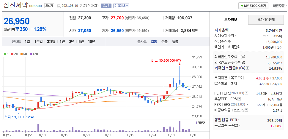The image size is (288, 139).
Task: Click the current price 26,950
Action: 17,21
